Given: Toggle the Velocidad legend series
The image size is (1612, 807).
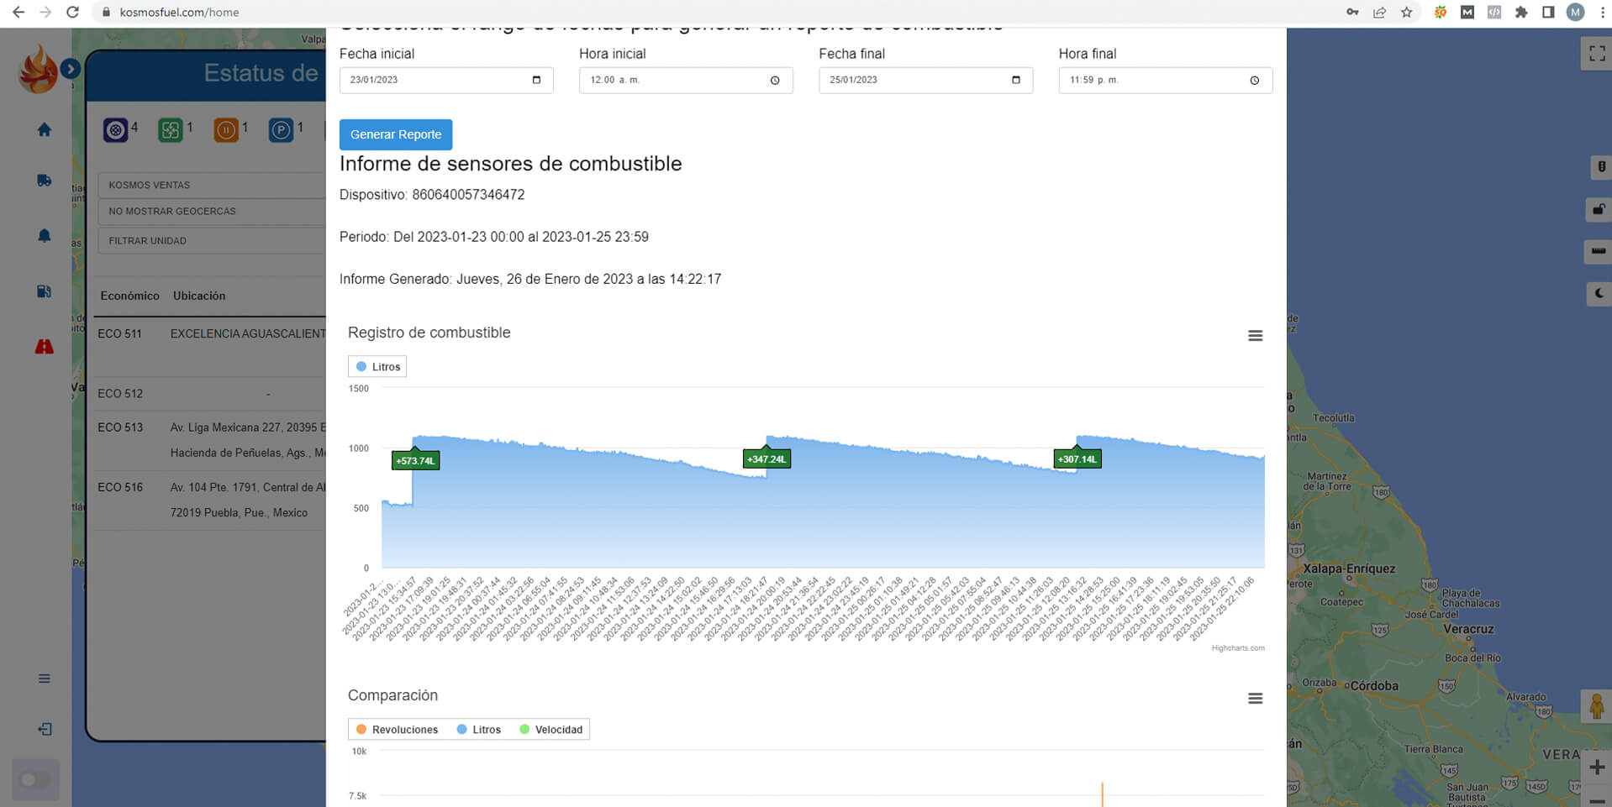Looking at the screenshot, I should pyautogui.click(x=551, y=730).
